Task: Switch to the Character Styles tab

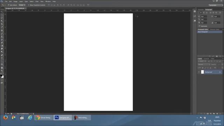Action: [215, 29]
